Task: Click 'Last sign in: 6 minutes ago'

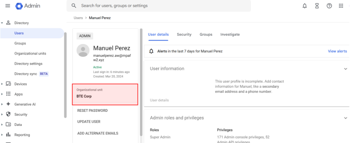Action: click(x=111, y=72)
